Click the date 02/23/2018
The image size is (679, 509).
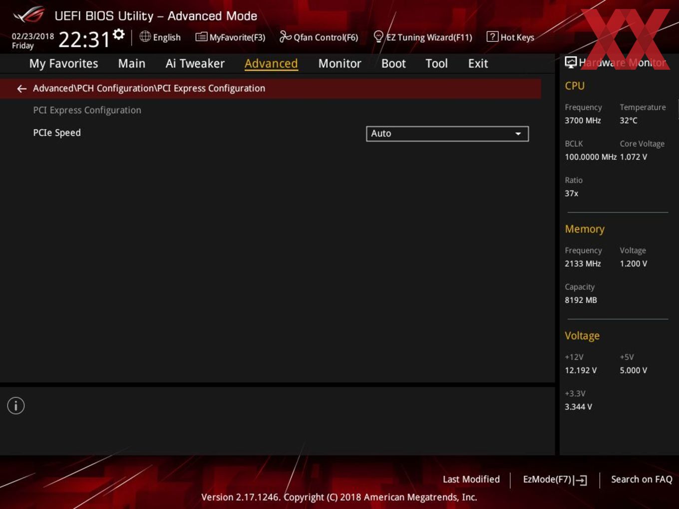[x=33, y=36]
